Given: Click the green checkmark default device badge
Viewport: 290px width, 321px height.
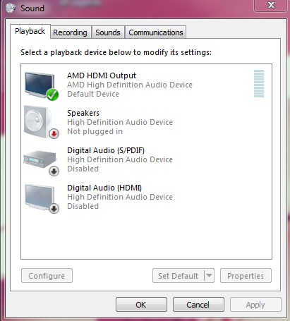Looking at the screenshot, I should pyautogui.click(x=52, y=95).
